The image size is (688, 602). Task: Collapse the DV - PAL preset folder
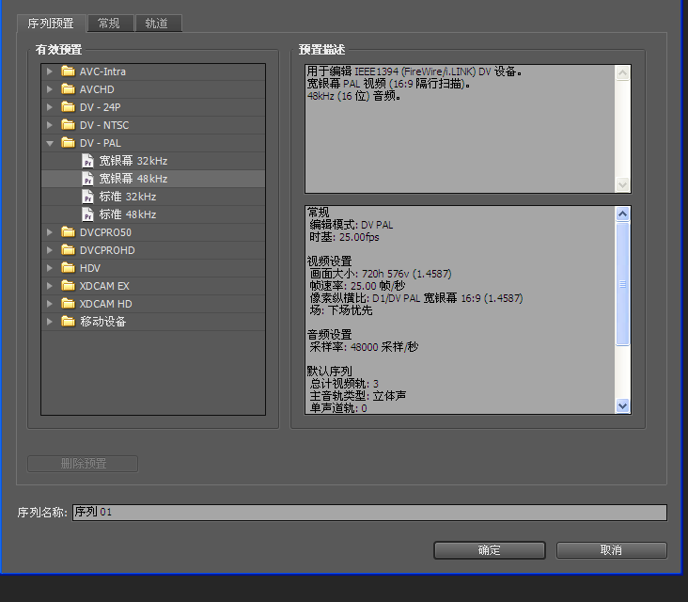[x=50, y=143]
